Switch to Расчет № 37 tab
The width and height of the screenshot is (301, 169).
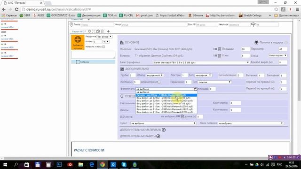click(79, 31)
